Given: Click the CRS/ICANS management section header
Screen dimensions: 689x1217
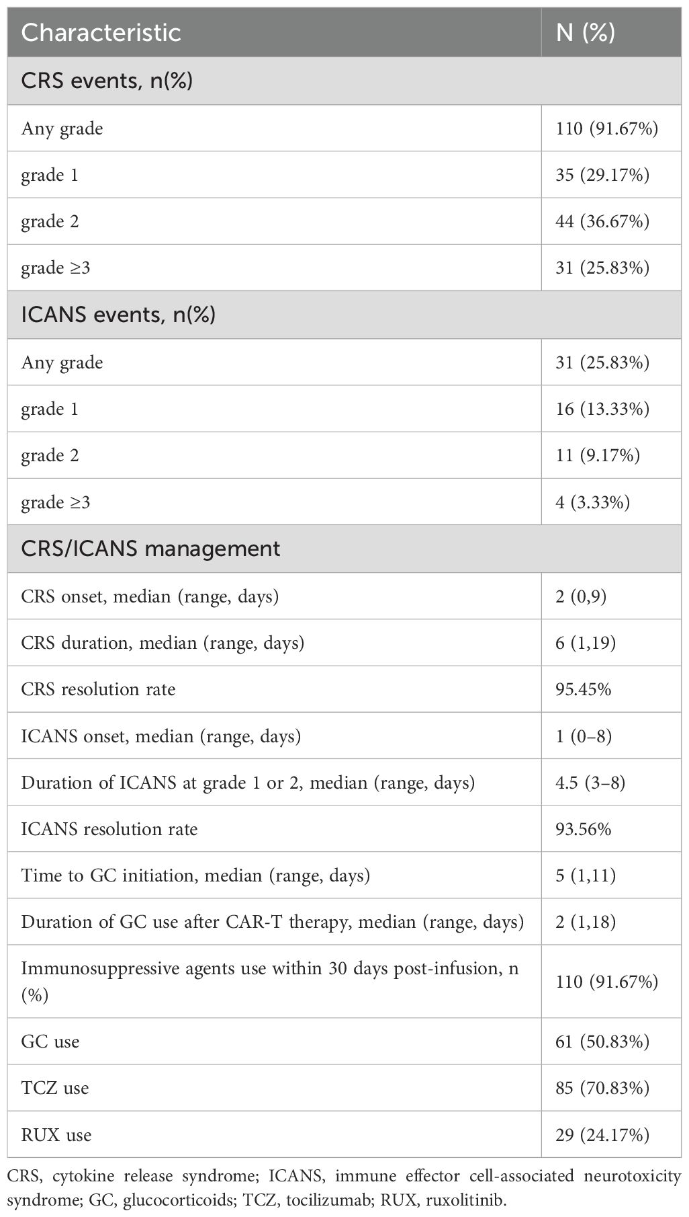Looking at the screenshot, I should click(150, 549).
